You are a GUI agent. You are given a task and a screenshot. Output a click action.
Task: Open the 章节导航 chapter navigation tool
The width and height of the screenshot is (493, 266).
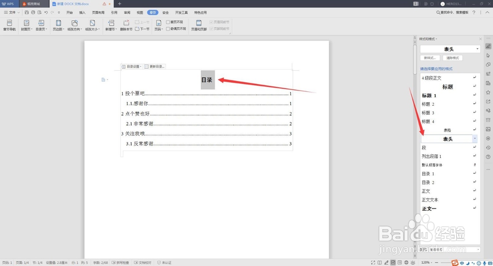point(9,25)
